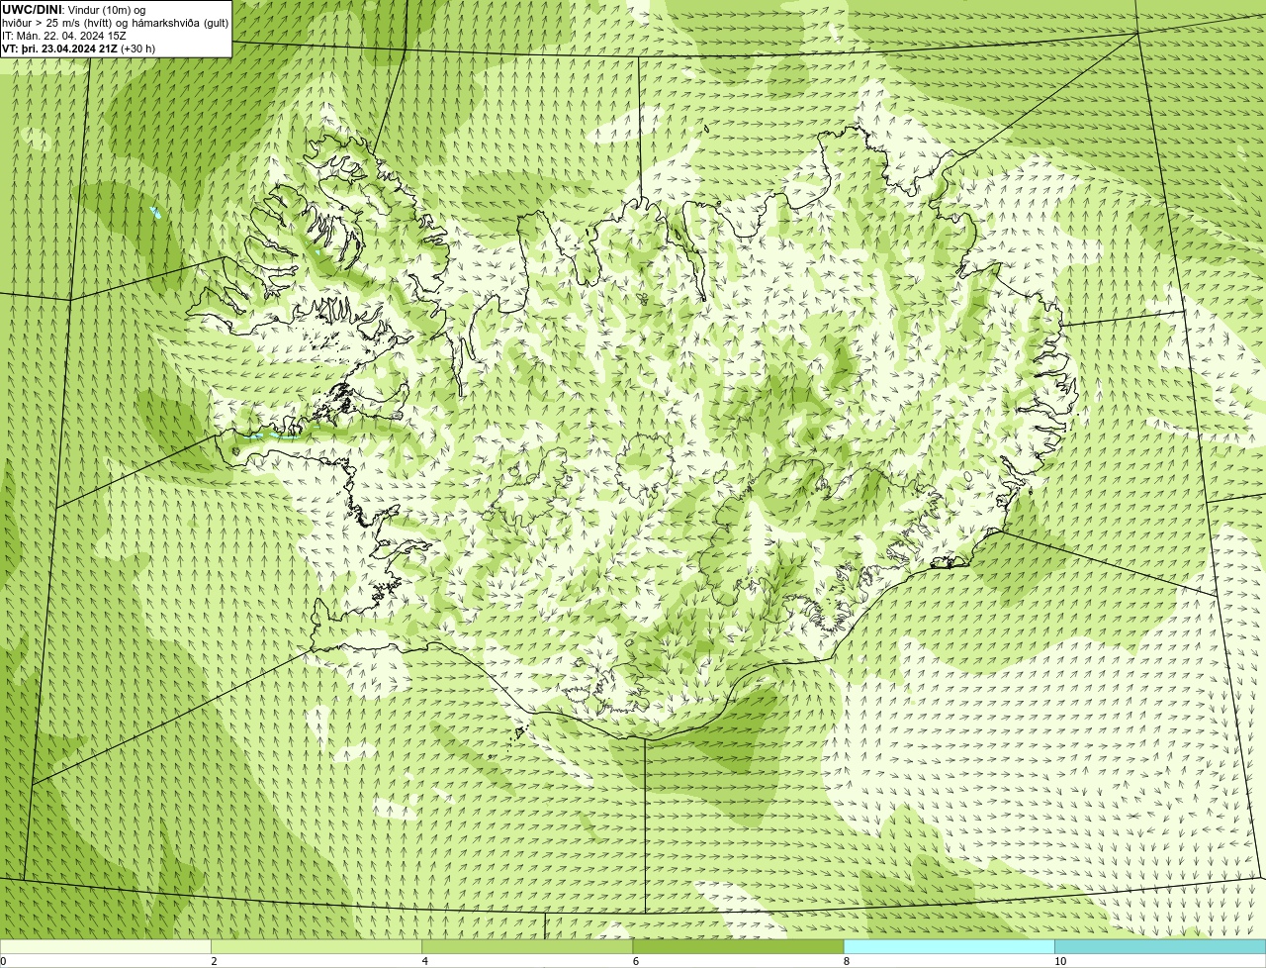This screenshot has height=968, width=1266.
Task: Click the above 10 m/s teal legend color
Action: pos(1160,947)
